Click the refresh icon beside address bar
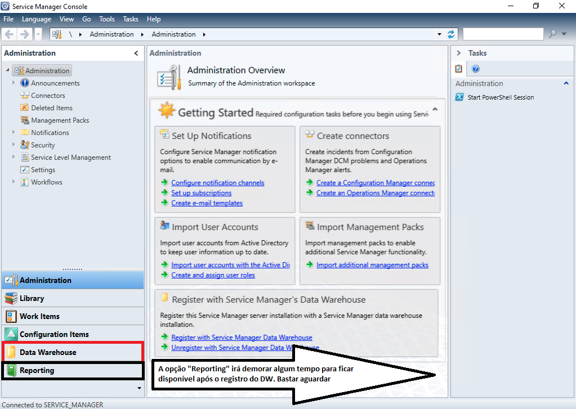Screen dimensions: 576x409 tap(451, 34)
